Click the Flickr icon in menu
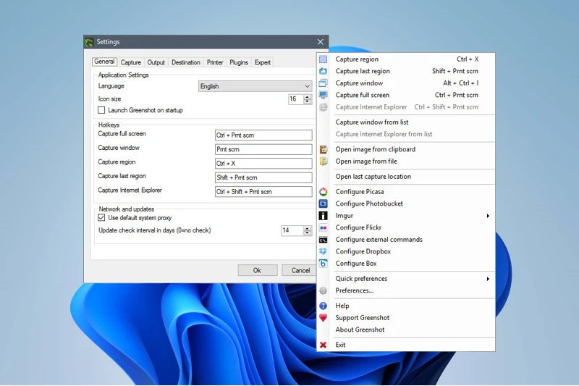The height and width of the screenshot is (386, 579). pos(323,227)
